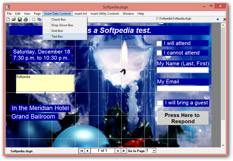
Task: Select the 'In the Meridian Hotel' label
Action: 40,108
